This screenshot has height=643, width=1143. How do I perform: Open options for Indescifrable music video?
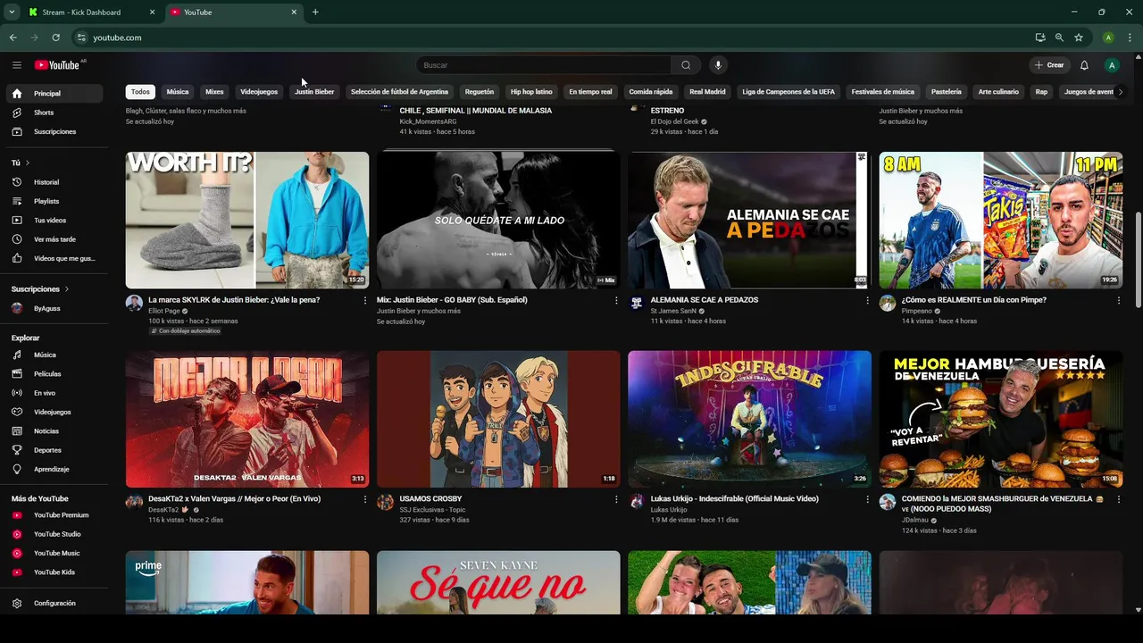867,499
